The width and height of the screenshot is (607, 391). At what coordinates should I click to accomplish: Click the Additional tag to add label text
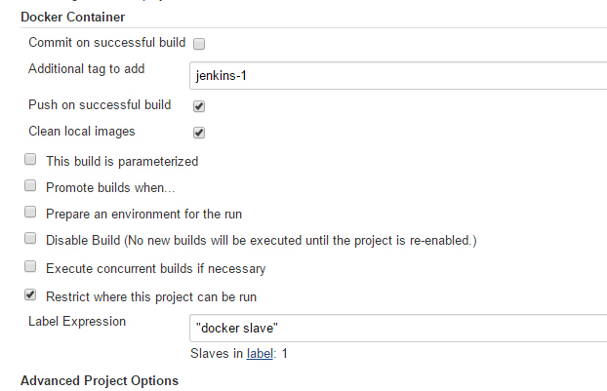[x=86, y=69]
